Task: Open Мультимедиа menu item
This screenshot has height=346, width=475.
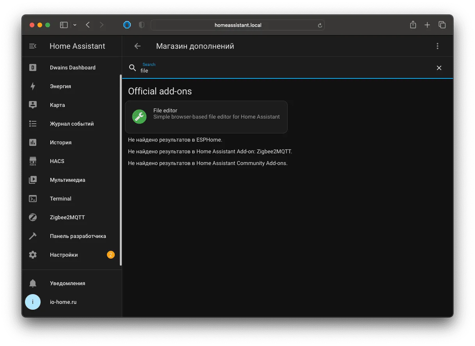Action: [72, 180]
